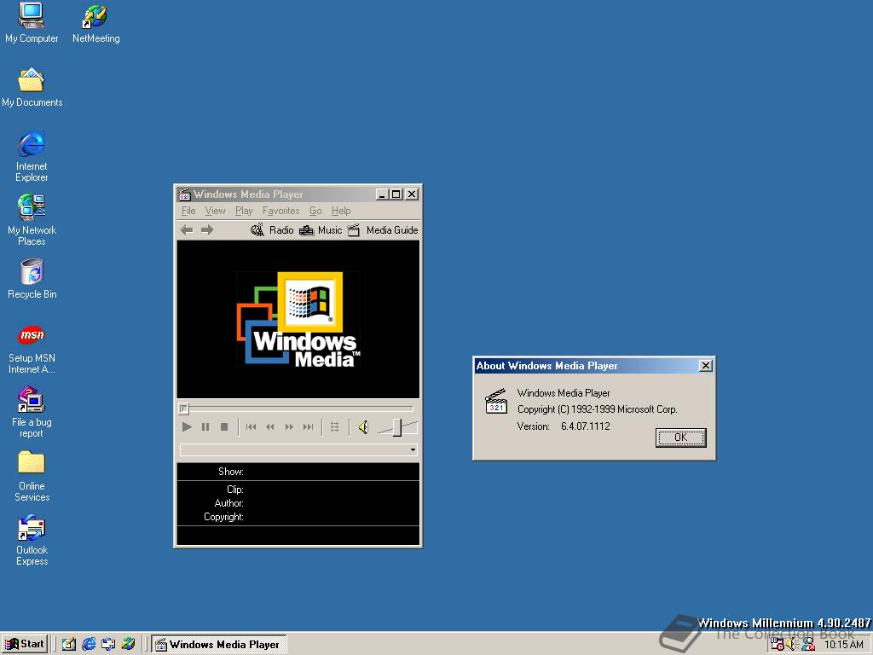Launch the fourth Quick Launch media icon
This screenshot has height=655, width=873.
tap(128, 644)
